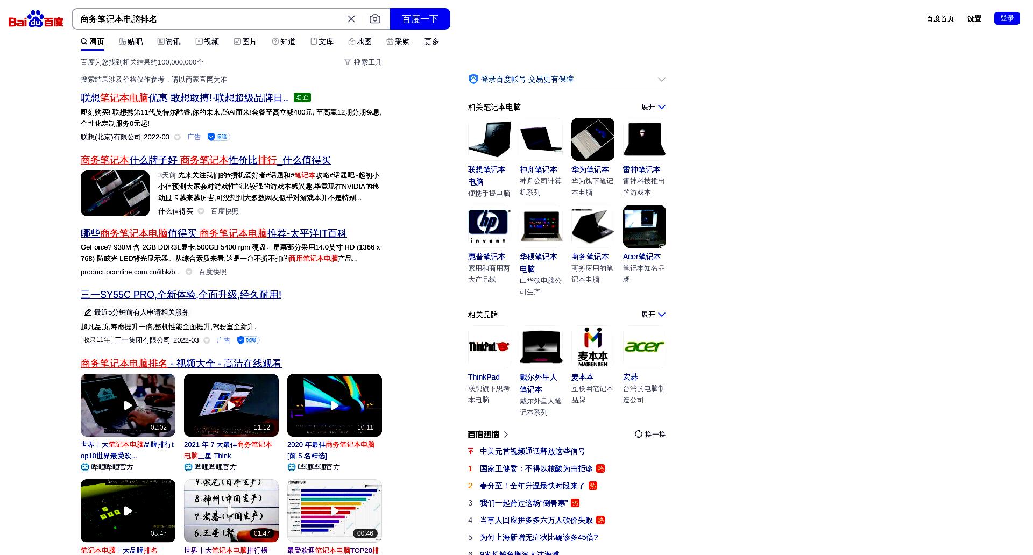Open 雷神笔记本 image thumbnail

coord(645,139)
